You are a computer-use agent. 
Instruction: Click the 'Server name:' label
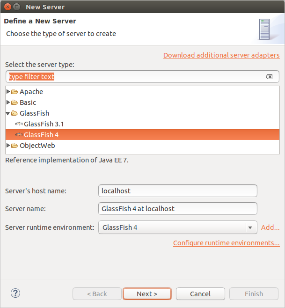25,209
